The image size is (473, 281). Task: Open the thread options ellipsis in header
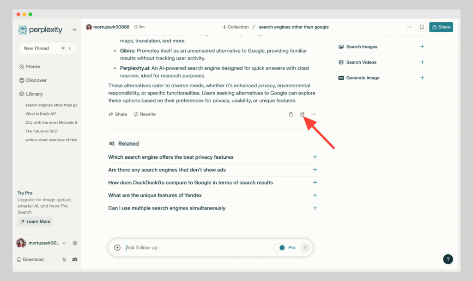tap(409, 27)
